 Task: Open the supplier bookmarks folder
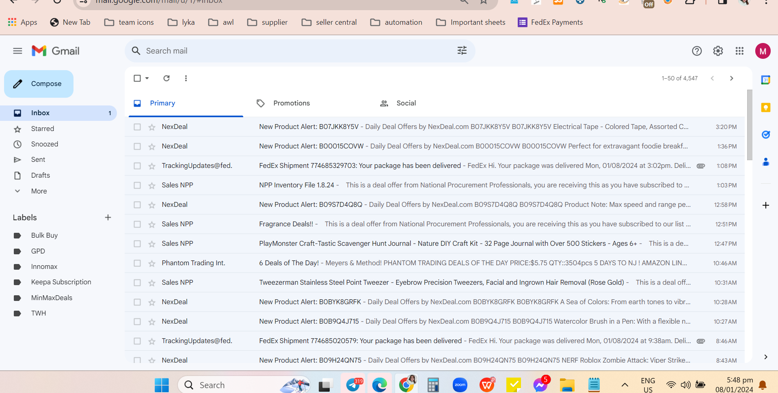point(267,22)
